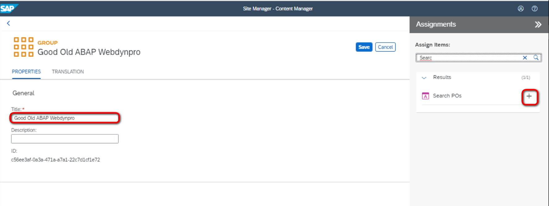Cancel editing the group
This screenshot has height=206, width=549.
tap(385, 47)
